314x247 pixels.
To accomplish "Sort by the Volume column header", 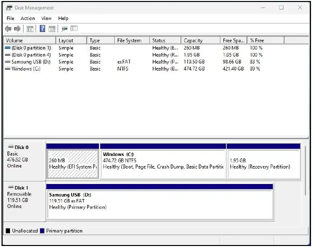I will (x=30, y=40).
